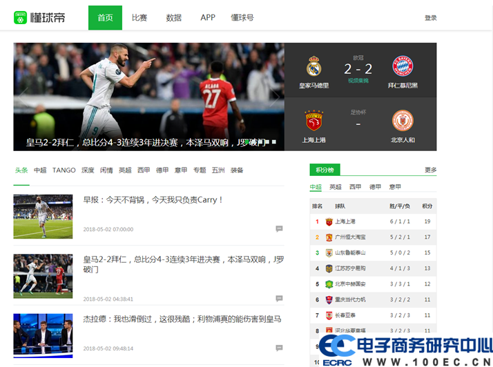Open comments for the 杰拉德 article
The image size is (493, 367).
pyautogui.click(x=279, y=348)
